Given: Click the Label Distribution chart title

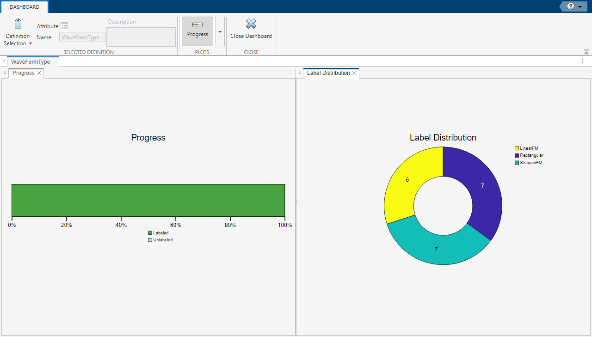Looking at the screenshot, I should (x=443, y=137).
